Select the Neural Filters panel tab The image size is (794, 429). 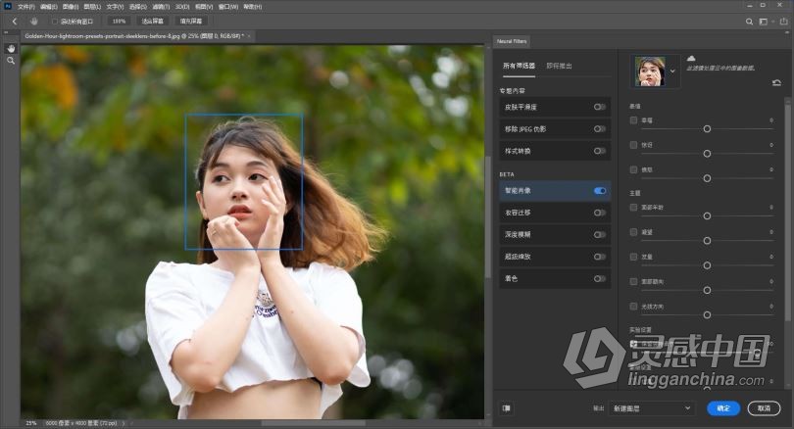pyautogui.click(x=512, y=41)
